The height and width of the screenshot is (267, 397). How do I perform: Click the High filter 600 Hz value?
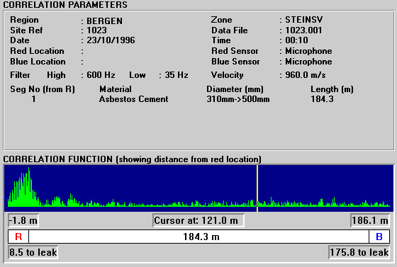[101, 75]
